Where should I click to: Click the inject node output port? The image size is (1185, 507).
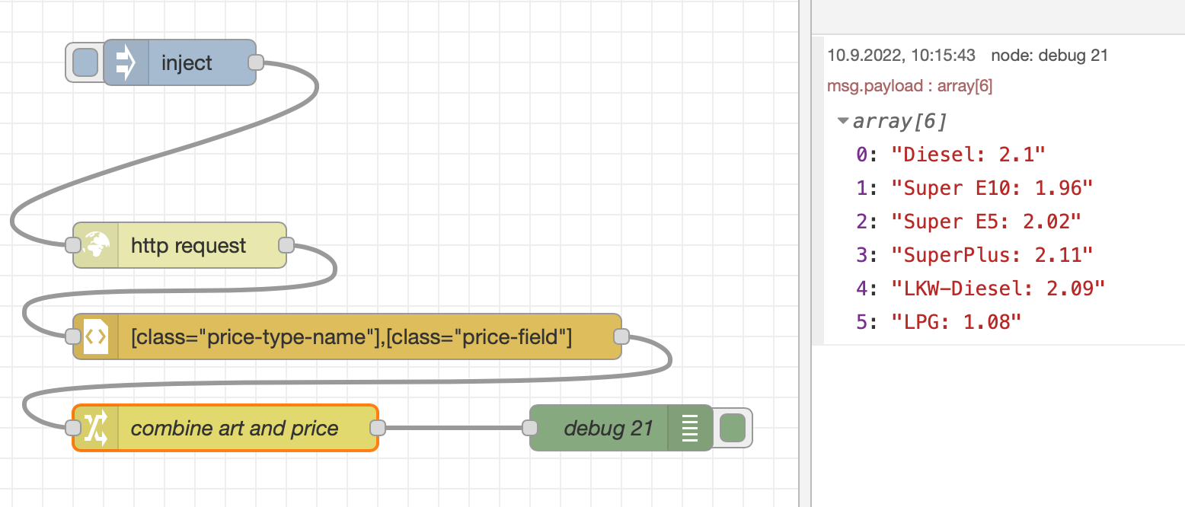pos(257,62)
